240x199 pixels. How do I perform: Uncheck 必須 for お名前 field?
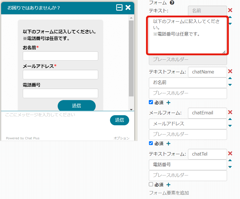(x=151, y=102)
